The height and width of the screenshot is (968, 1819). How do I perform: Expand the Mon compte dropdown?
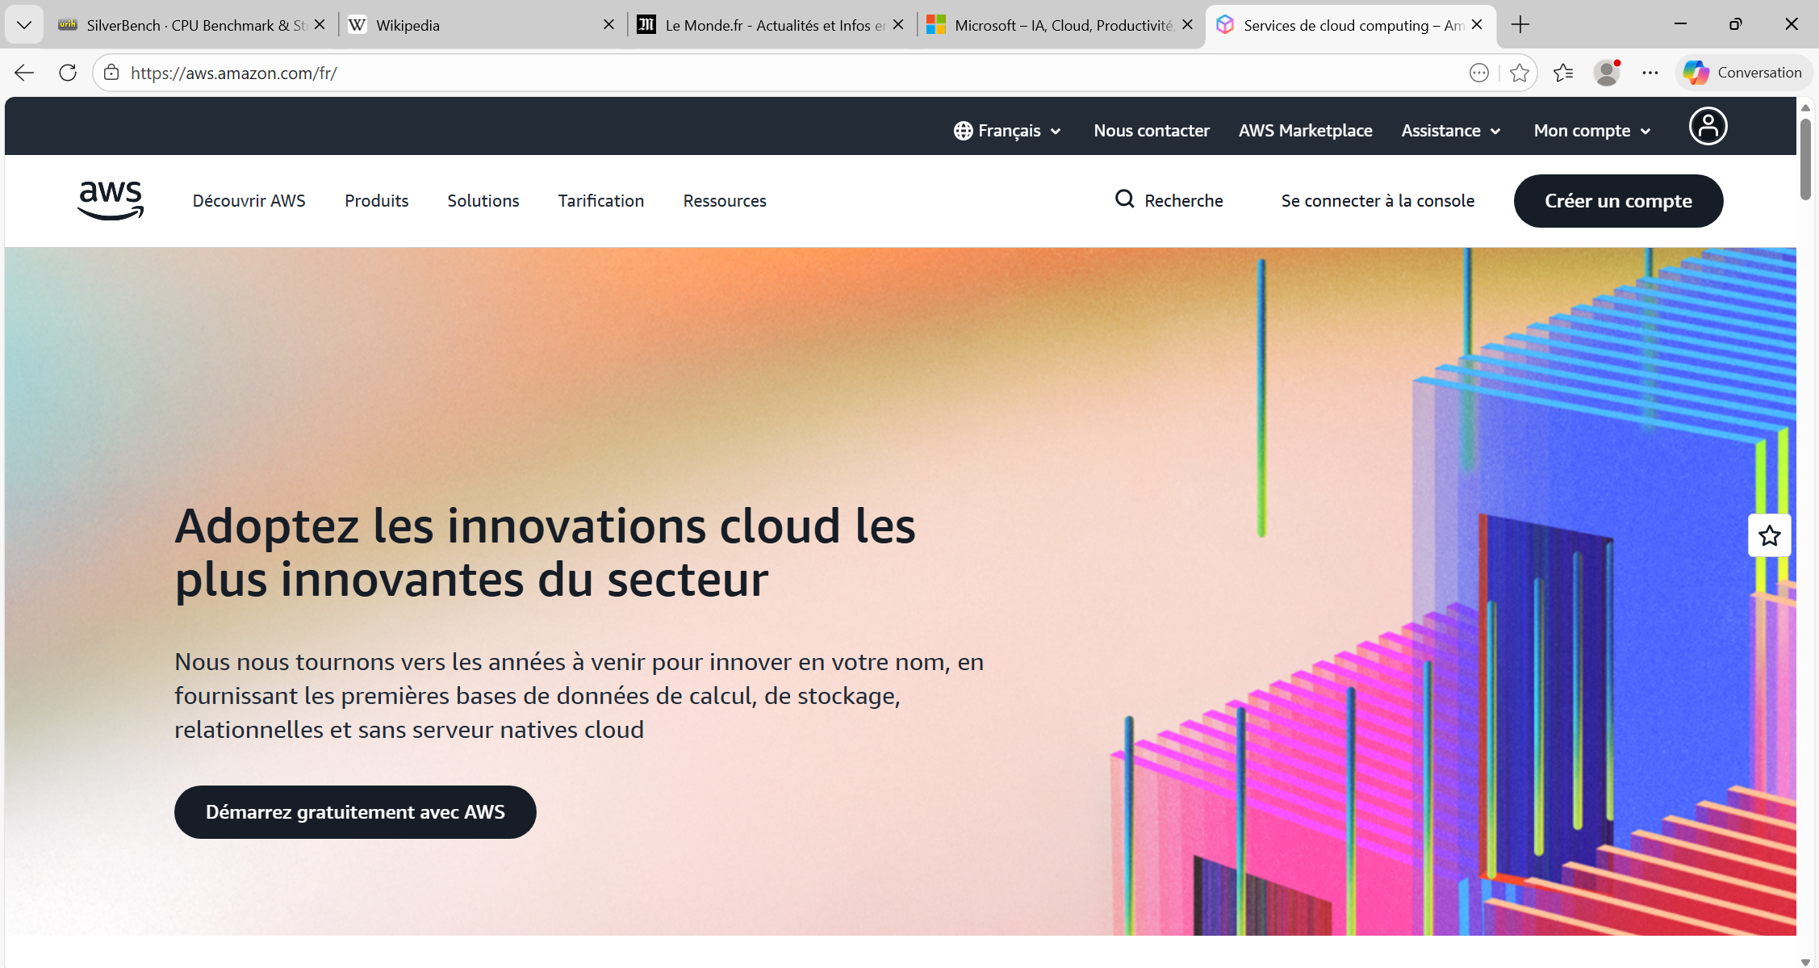click(x=1592, y=131)
